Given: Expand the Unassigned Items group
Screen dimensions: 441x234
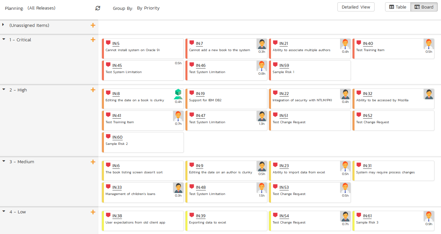Looking at the screenshot, I should click(3, 25).
